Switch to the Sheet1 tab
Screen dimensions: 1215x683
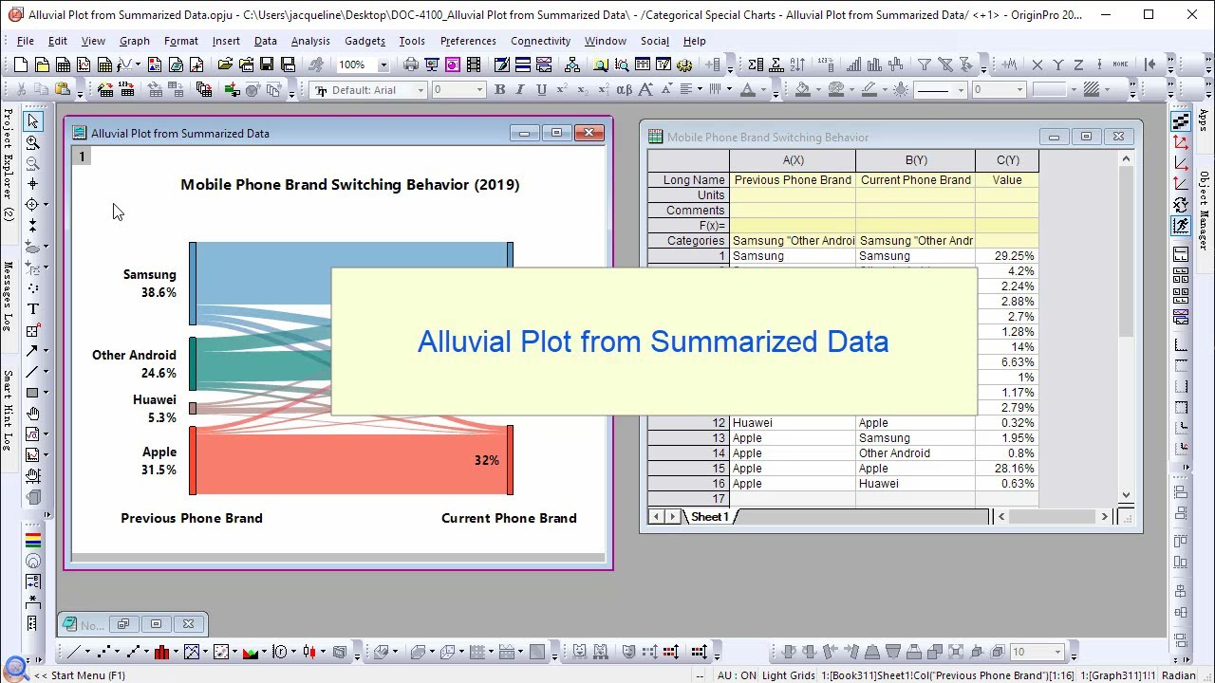click(x=709, y=516)
